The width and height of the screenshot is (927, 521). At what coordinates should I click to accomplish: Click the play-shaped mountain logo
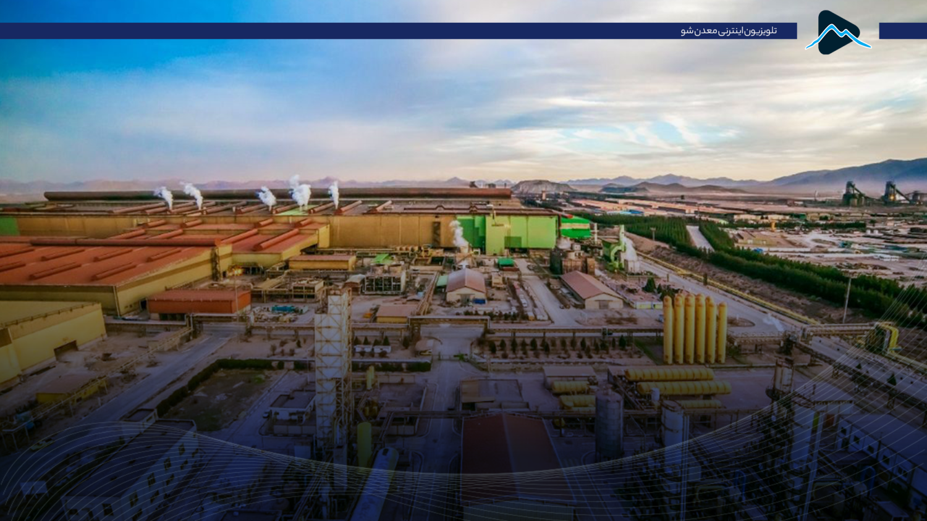[837, 32]
